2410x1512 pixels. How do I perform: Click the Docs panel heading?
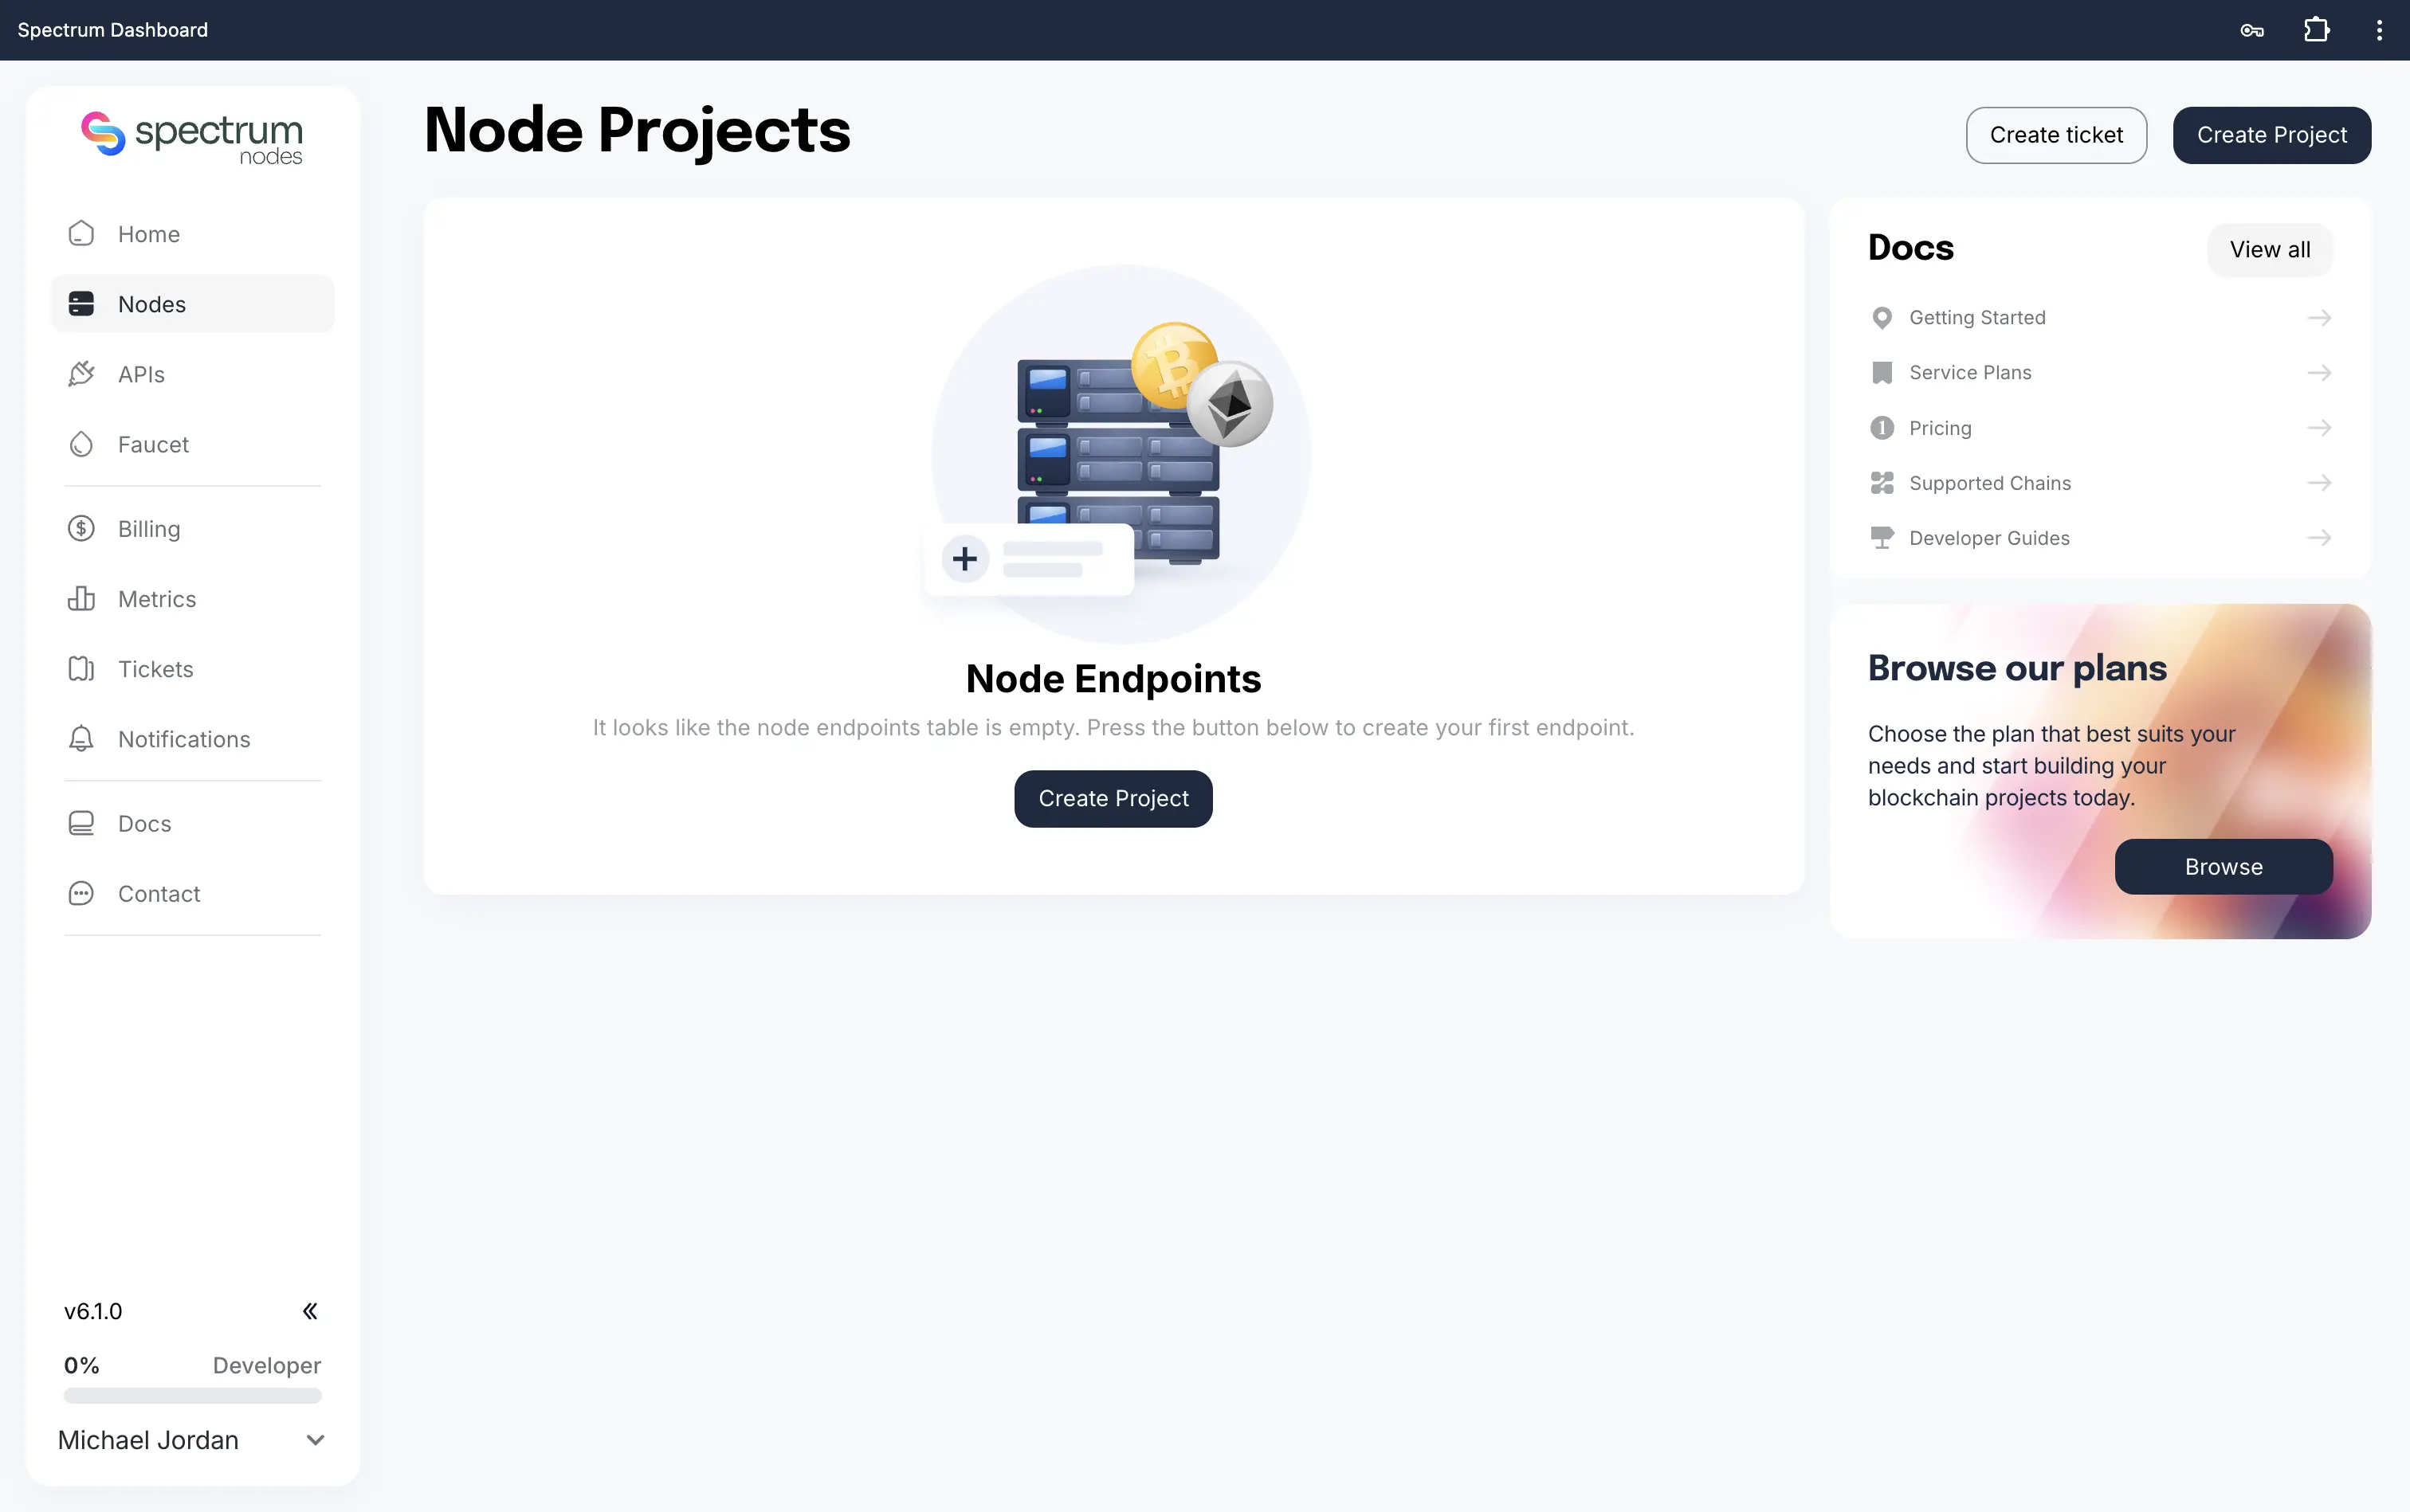point(1910,247)
